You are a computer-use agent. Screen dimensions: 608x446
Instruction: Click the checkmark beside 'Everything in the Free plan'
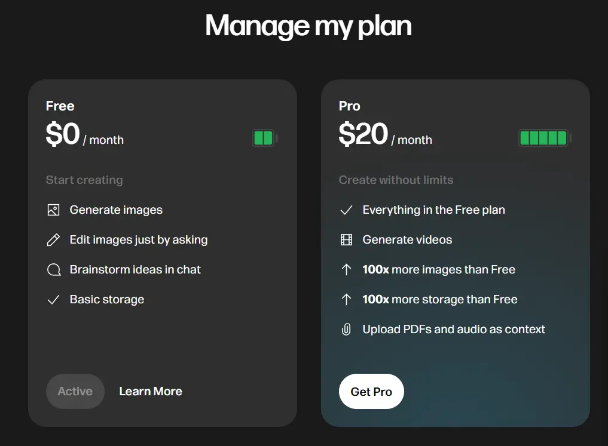tap(346, 210)
